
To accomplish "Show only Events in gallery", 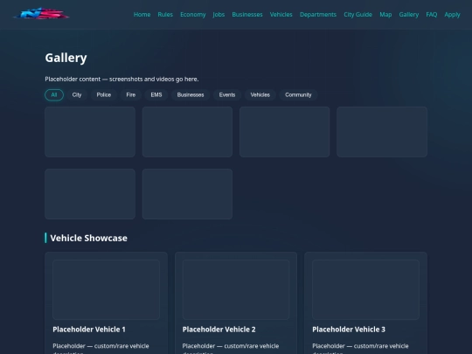I will [227, 94].
